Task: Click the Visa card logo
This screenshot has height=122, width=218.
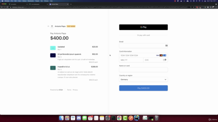Action: point(157,55)
